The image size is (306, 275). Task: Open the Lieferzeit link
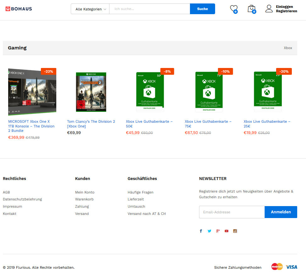coord(136,199)
